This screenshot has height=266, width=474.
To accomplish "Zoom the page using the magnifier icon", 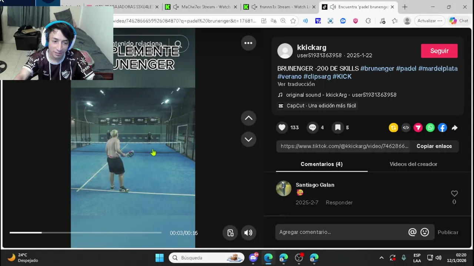I will [283, 21].
